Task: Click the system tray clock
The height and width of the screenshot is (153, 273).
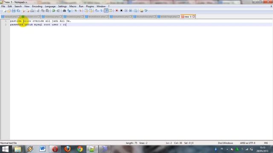Action: [x=262, y=149]
